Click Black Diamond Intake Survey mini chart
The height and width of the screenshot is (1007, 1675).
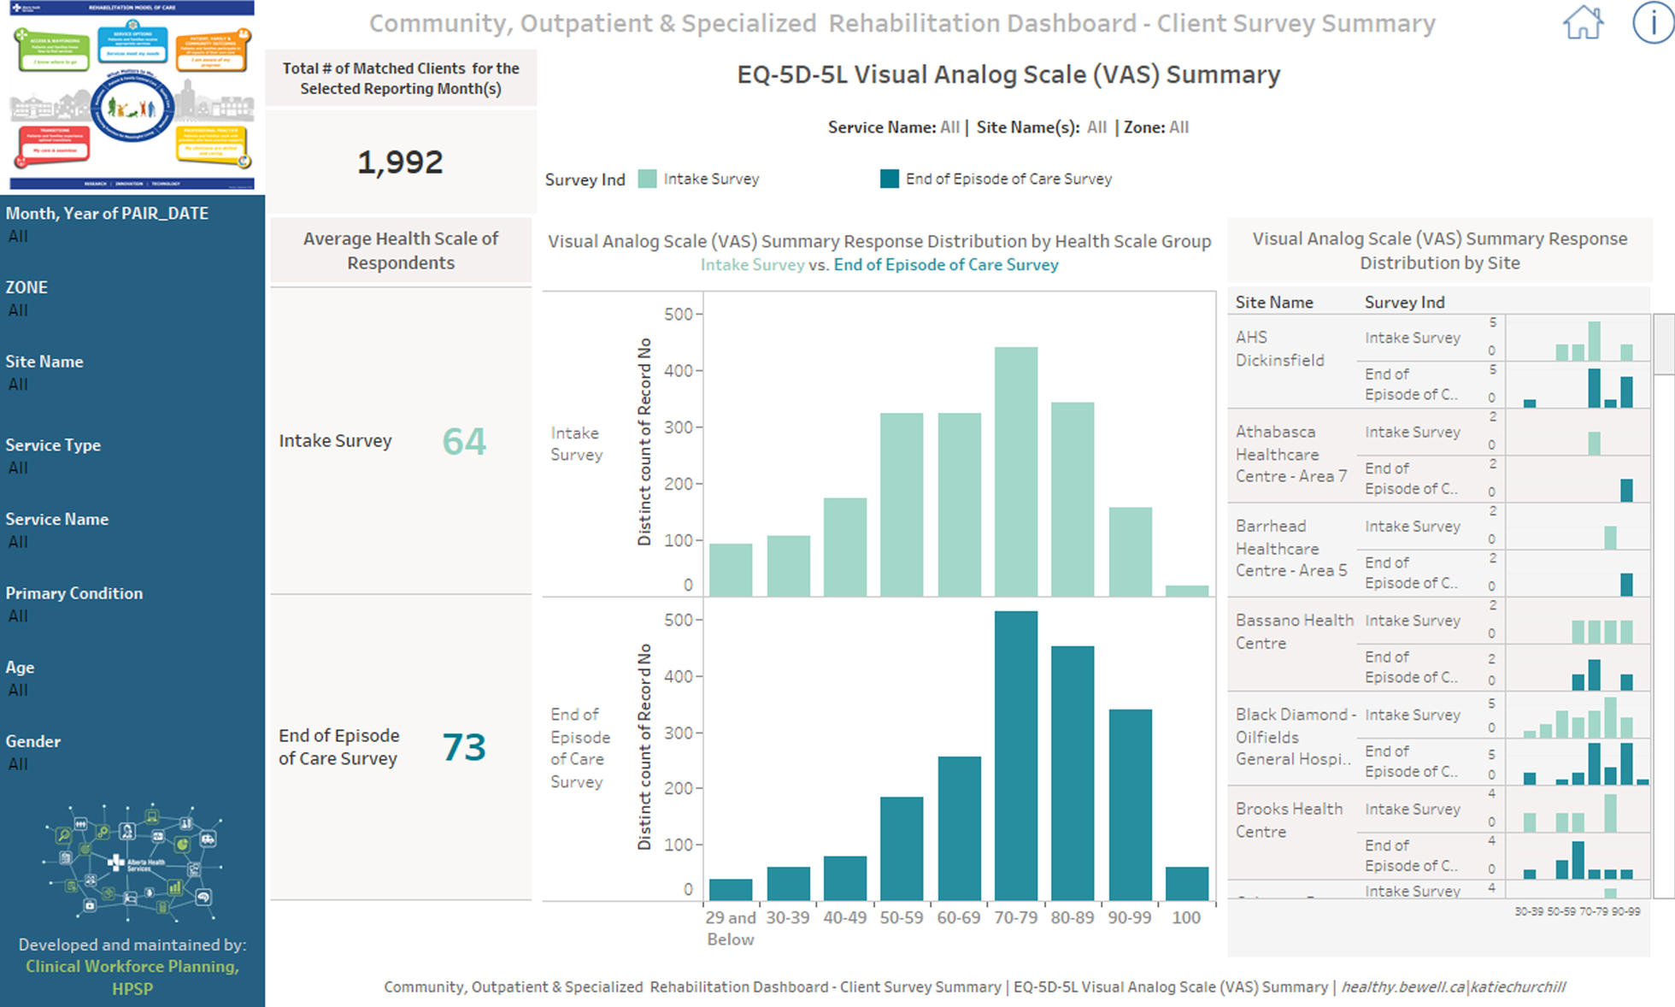pos(1578,715)
